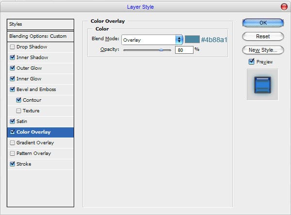Disable the Inner Shadow checkbox
Viewport: 291px width, 215px height.
[x=12, y=58]
